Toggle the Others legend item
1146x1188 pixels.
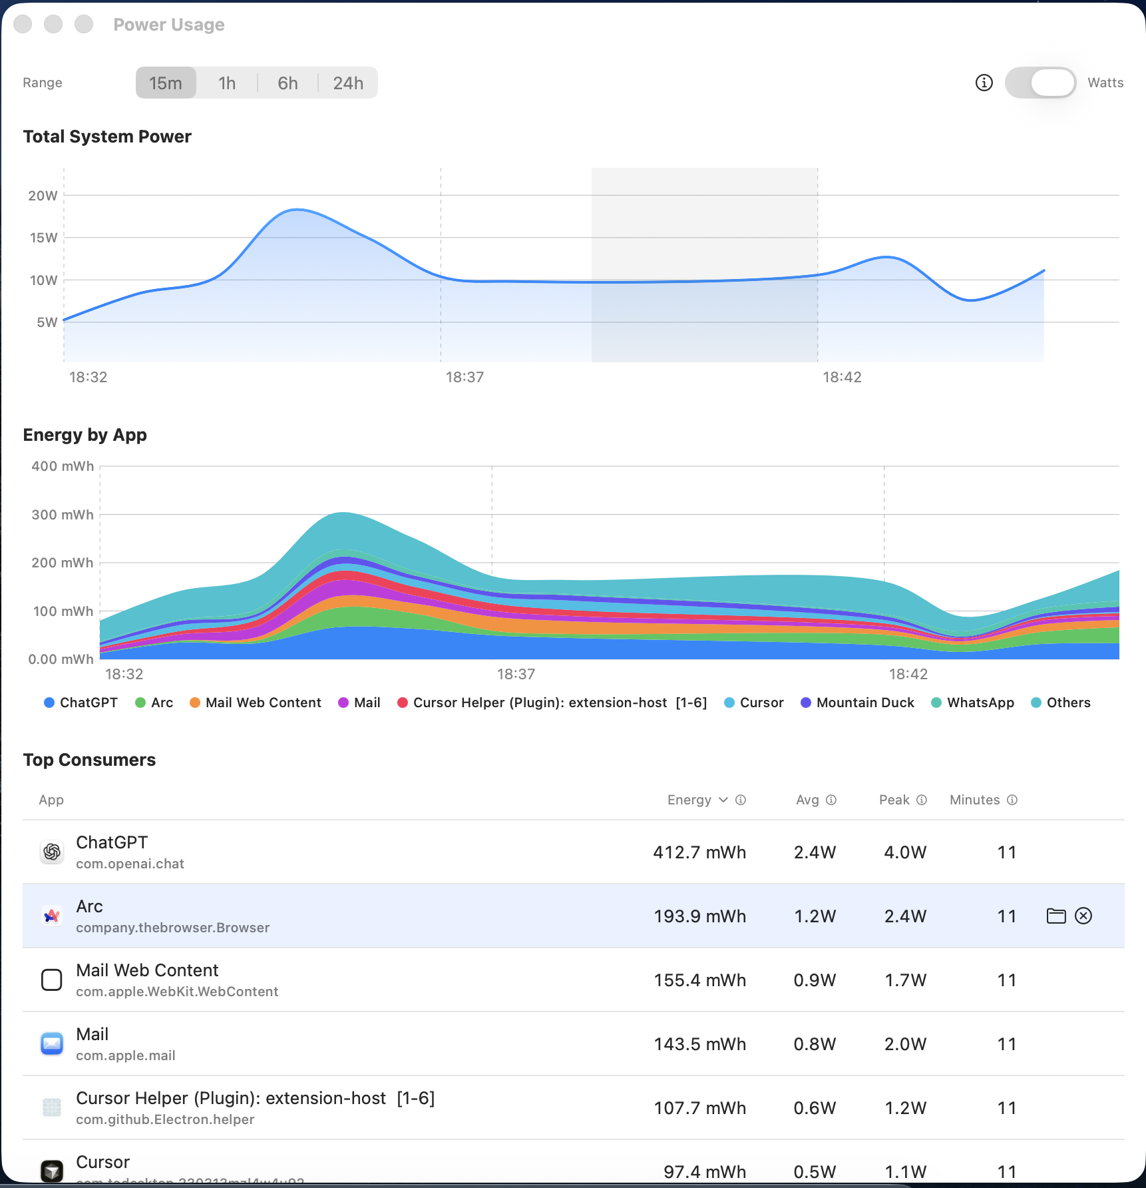tap(1060, 703)
